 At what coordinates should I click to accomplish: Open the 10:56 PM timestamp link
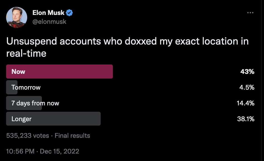point(20,151)
